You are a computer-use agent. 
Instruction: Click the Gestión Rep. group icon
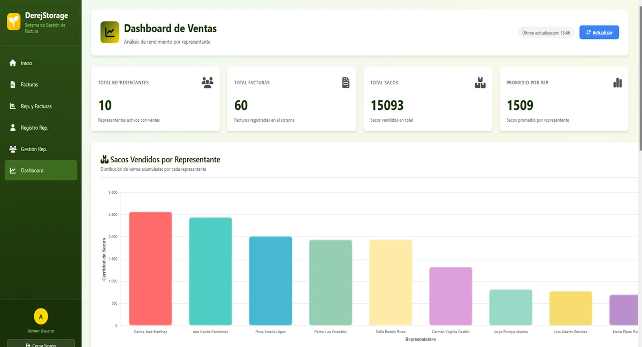(x=13, y=149)
